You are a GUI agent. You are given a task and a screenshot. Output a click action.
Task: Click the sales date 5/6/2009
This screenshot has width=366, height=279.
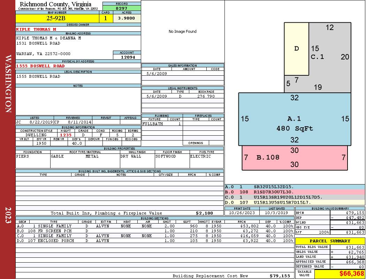157,74
